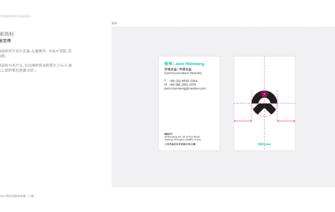Image resolution: width=335 pixels, height=212 pixels.
Task: Click the bold "NIO" company name above the address
Action: pos(168,134)
